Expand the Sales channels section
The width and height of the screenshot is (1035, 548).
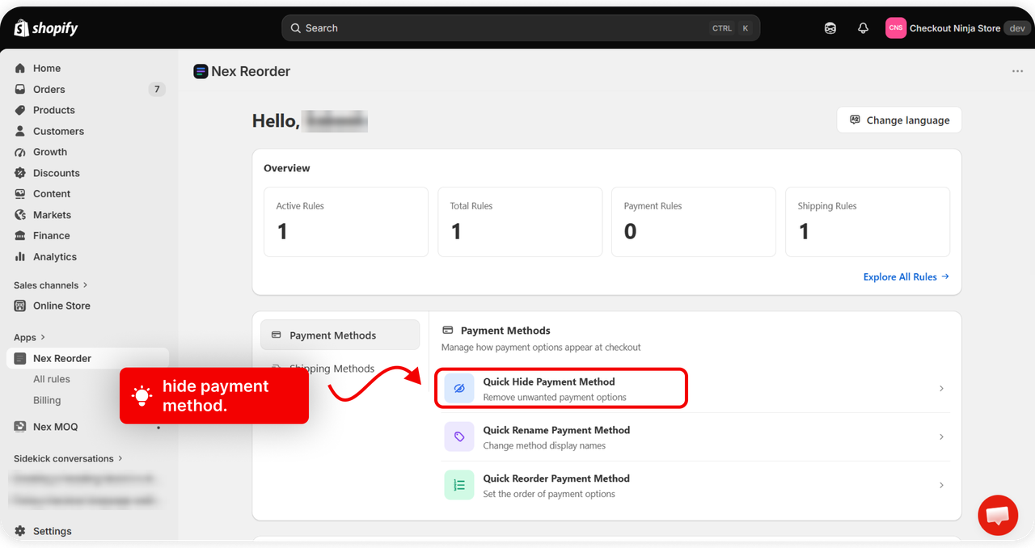point(50,285)
